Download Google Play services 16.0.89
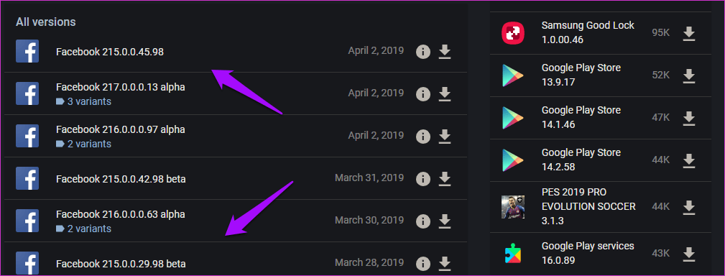The height and width of the screenshot is (276, 725). point(689,253)
